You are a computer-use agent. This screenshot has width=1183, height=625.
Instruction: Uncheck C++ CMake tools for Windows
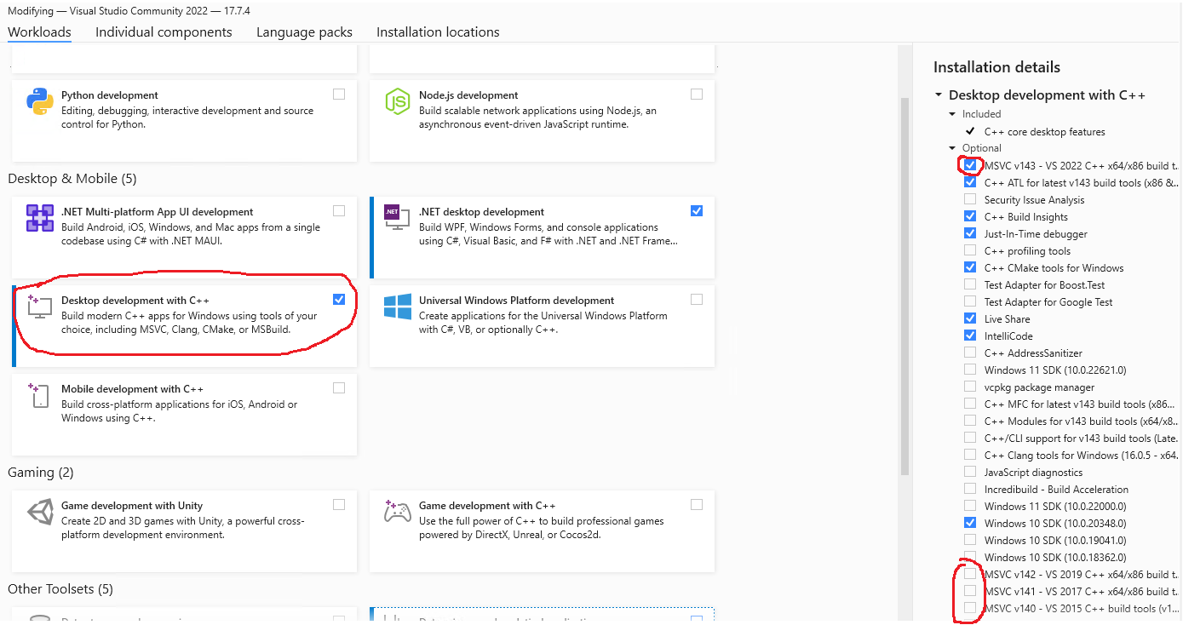click(970, 267)
